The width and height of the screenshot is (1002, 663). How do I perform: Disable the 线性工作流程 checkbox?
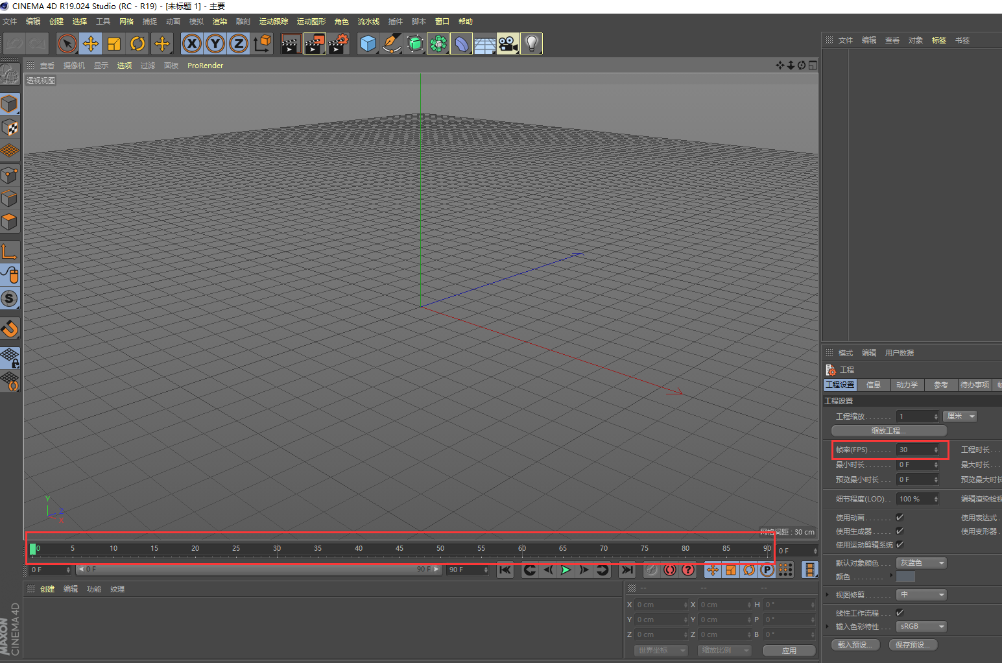900,612
